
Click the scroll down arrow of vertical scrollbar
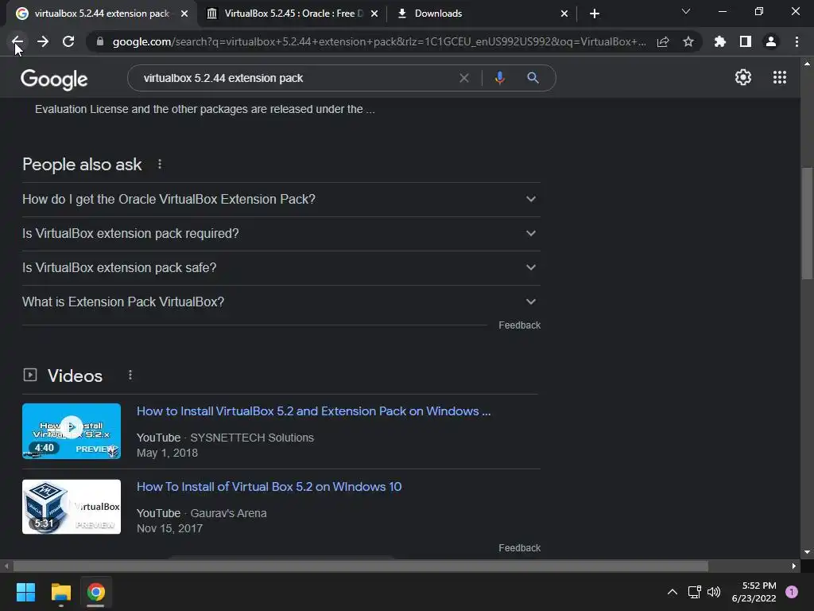[x=807, y=552]
